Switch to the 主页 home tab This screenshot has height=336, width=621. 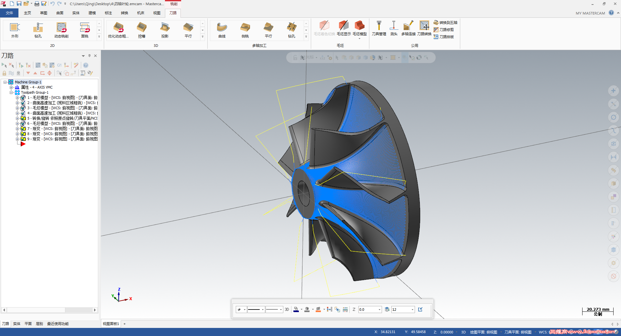(27, 13)
